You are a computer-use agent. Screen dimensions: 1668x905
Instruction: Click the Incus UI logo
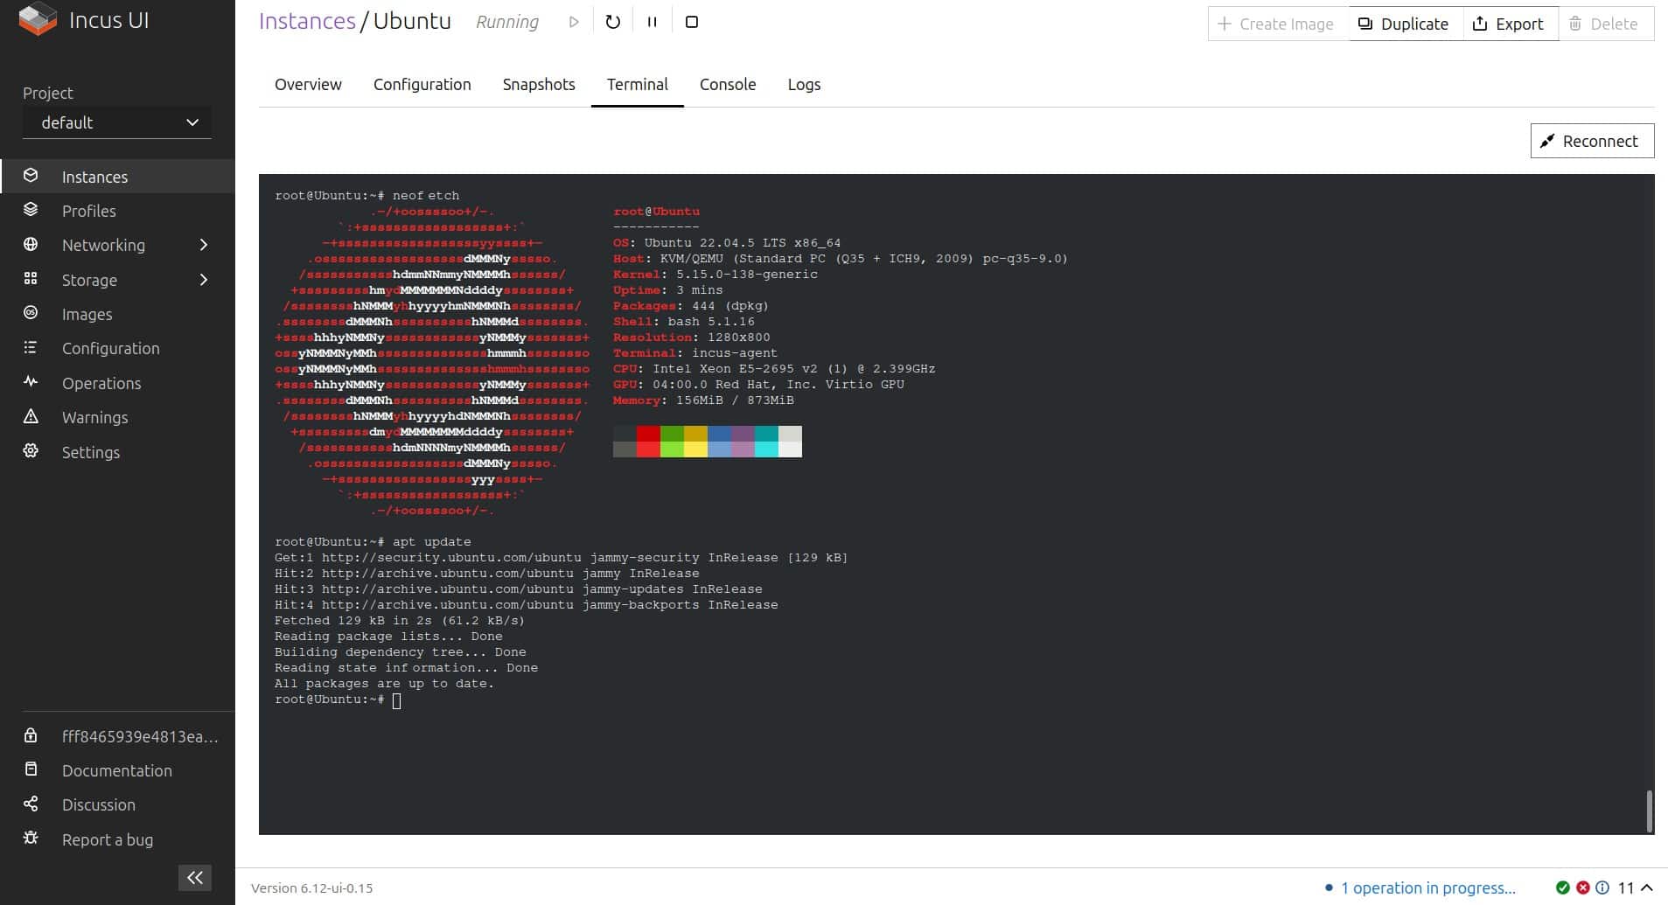point(38,19)
